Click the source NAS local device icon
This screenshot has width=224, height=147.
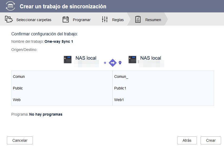click(x=68, y=60)
